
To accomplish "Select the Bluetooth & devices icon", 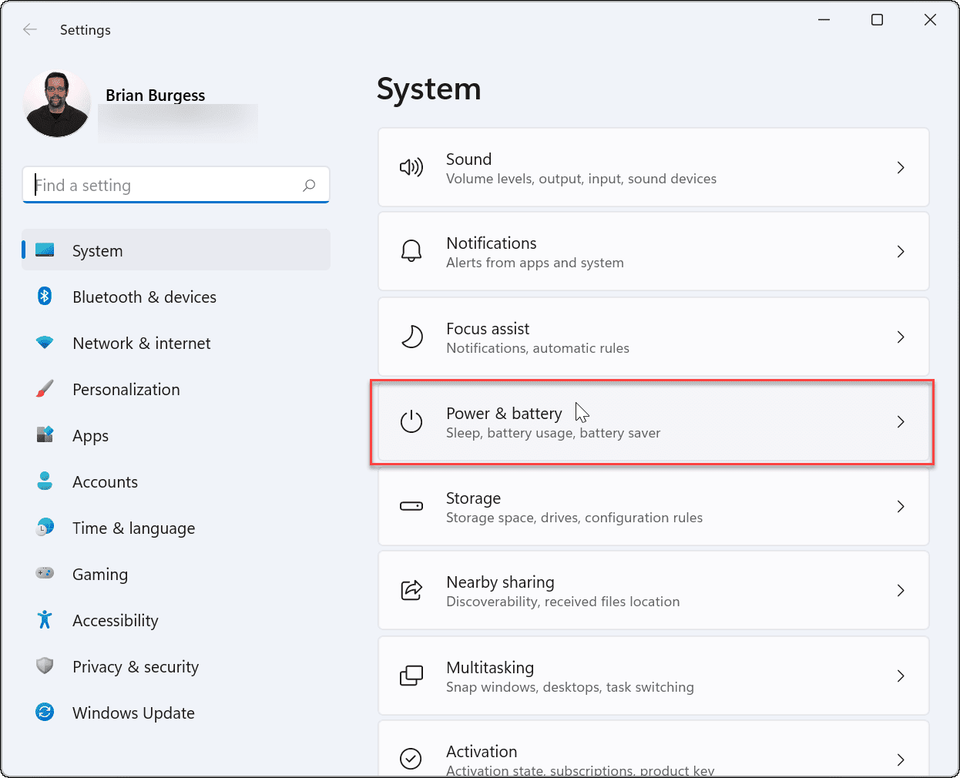I will coord(45,297).
